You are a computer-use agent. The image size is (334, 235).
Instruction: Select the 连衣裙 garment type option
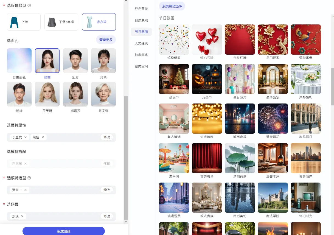(99, 22)
